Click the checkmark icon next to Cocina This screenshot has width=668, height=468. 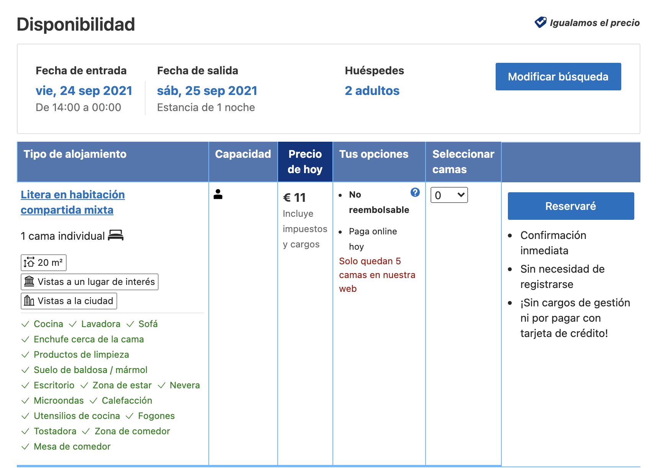click(x=25, y=324)
